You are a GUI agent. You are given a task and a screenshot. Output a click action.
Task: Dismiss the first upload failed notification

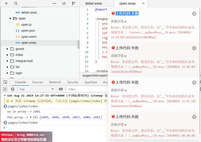coord(194,14)
